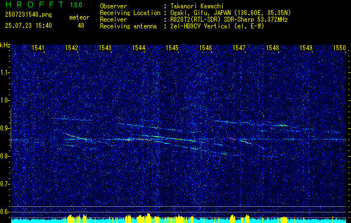The height and width of the screenshot is (223, 351).
Task: Click the 1542 time marker
Action: point(71,47)
